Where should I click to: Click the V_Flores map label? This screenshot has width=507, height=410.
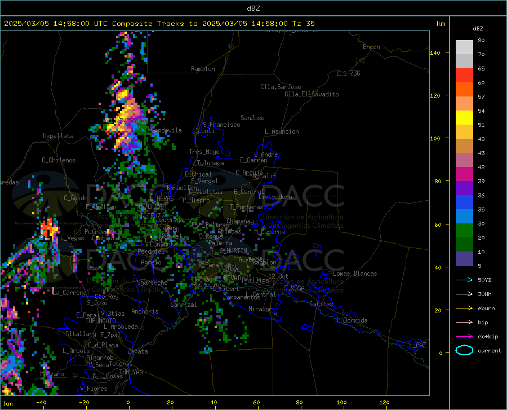pos(94,389)
